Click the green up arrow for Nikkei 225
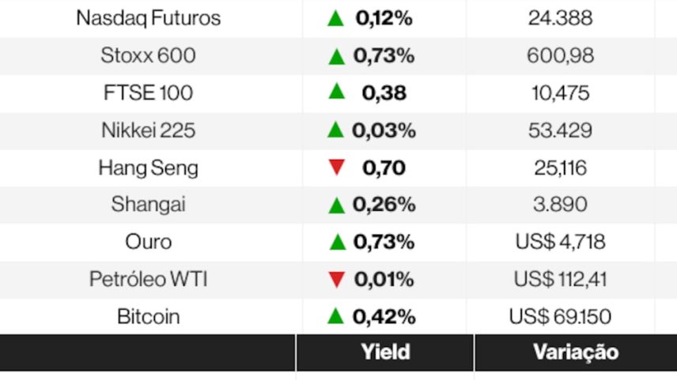677x380 pixels. coord(337,130)
